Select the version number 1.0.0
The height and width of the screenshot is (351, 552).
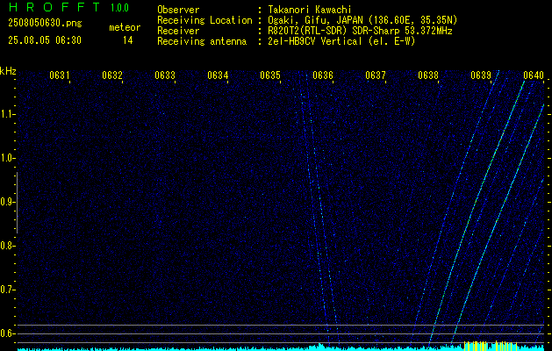[119, 7]
